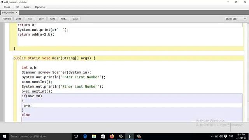
Task: Click the Find... button
Action: [x=64, y=19]
